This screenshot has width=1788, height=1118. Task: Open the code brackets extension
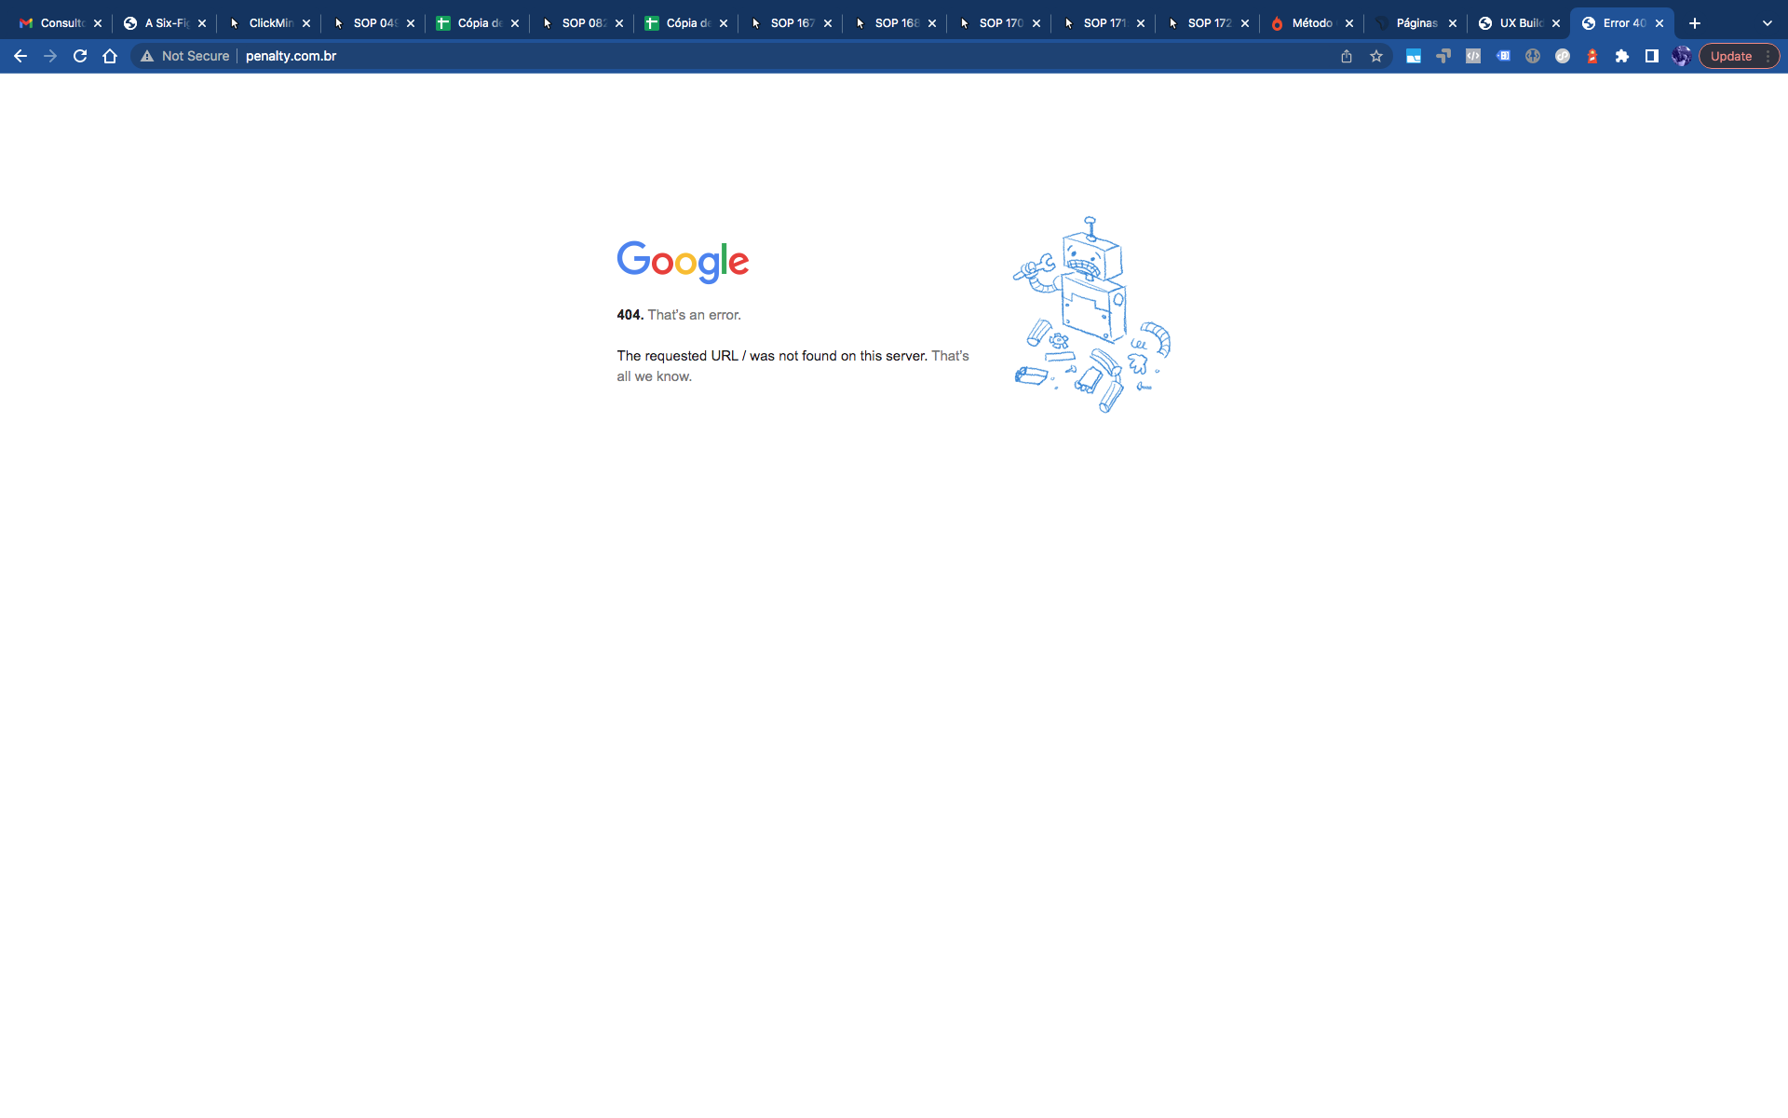click(1473, 56)
